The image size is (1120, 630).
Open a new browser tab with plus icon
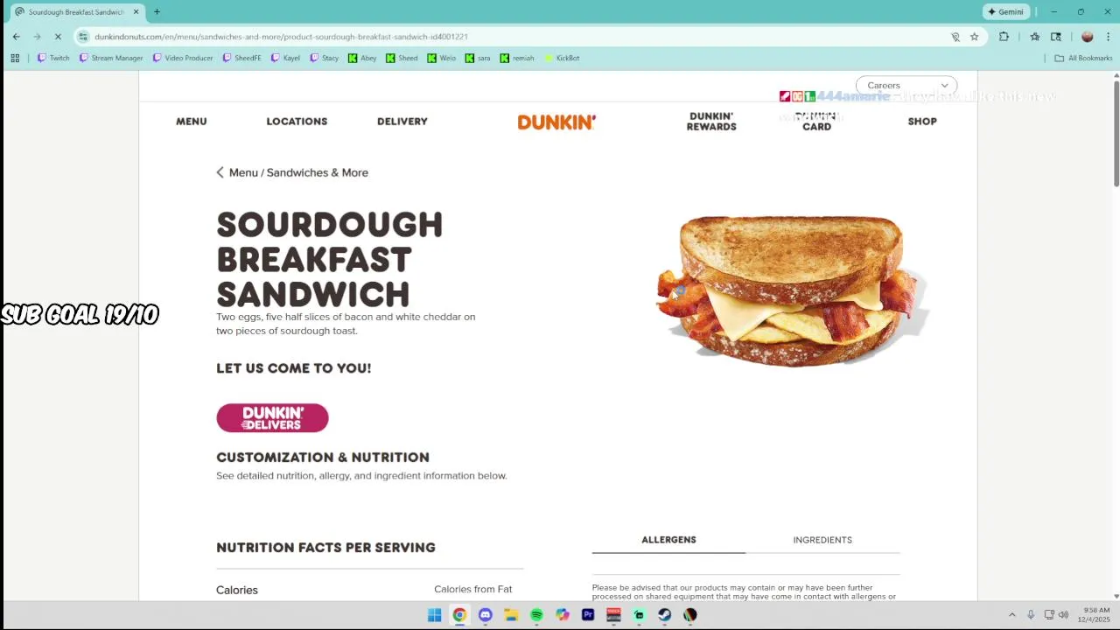coord(157,12)
